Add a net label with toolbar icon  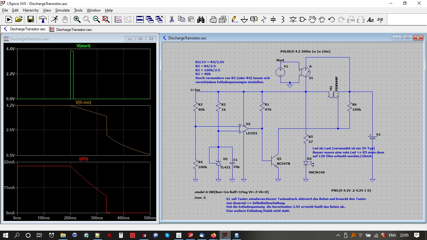coord(254,19)
